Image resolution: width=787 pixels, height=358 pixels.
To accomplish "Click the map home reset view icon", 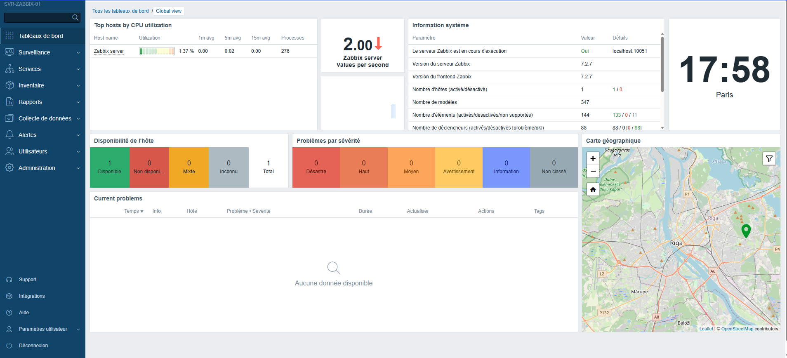I will (593, 190).
